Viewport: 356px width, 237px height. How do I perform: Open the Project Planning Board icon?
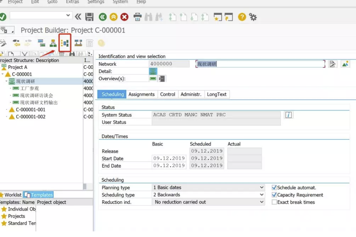pos(65,43)
